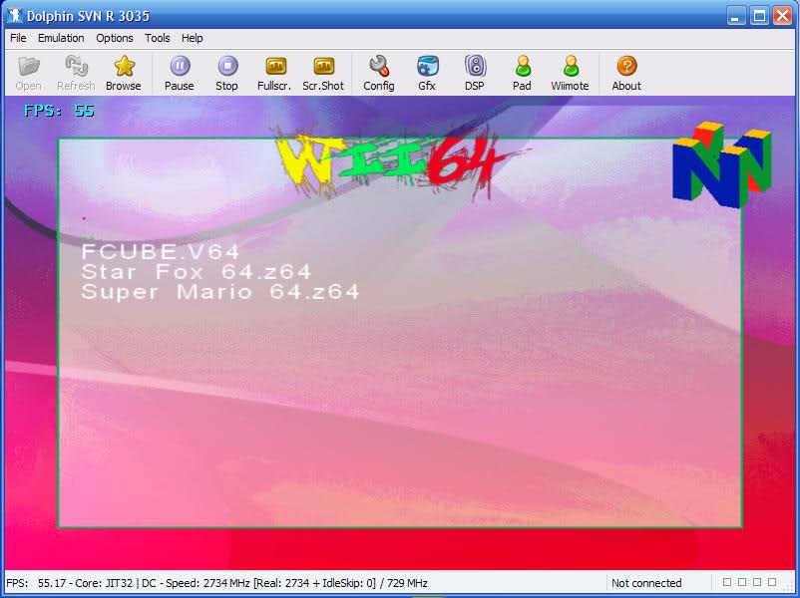Select FCUBE.V64 in the ROM list
The width and height of the screenshot is (800, 598).
pos(161,251)
